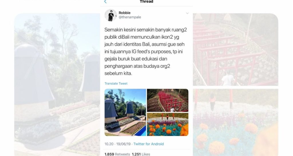Click the person in orange in blurred flower field

[x=213, y=102]
